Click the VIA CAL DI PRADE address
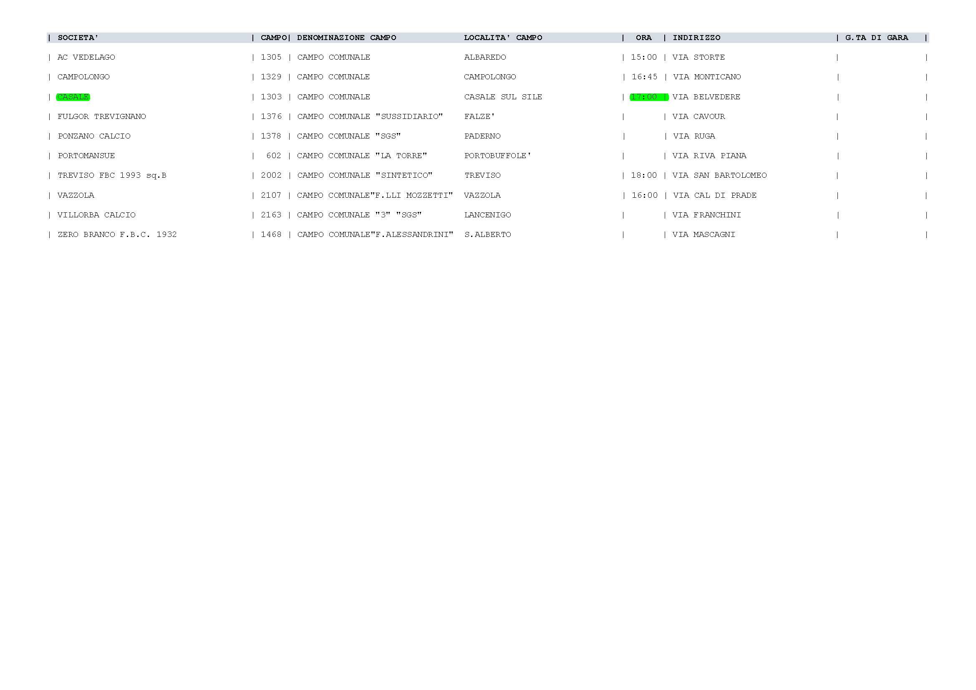This screenshot has height=690, width=976. [714, 195]
